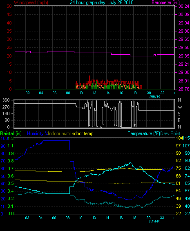Click the "sunset" label under the humidity graph

154,221
